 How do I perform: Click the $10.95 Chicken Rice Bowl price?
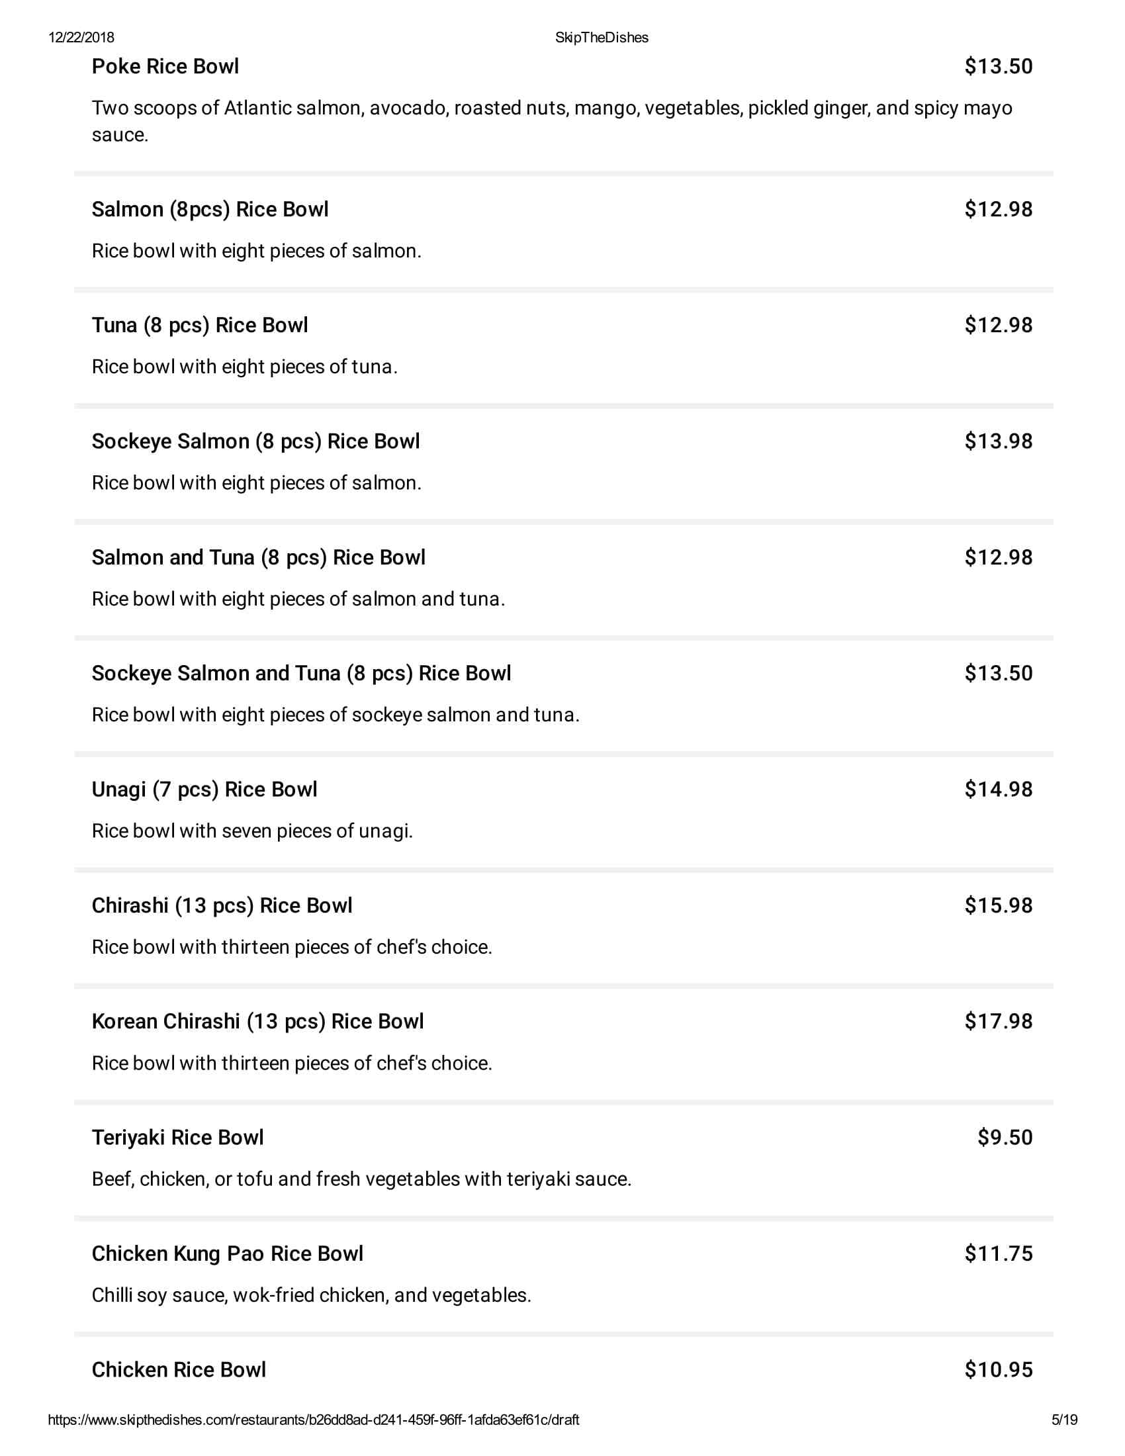999,1369
